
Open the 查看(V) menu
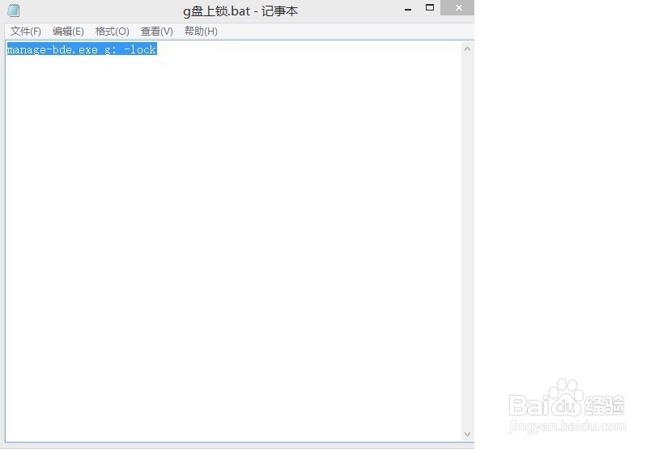(x=156, y=32)
